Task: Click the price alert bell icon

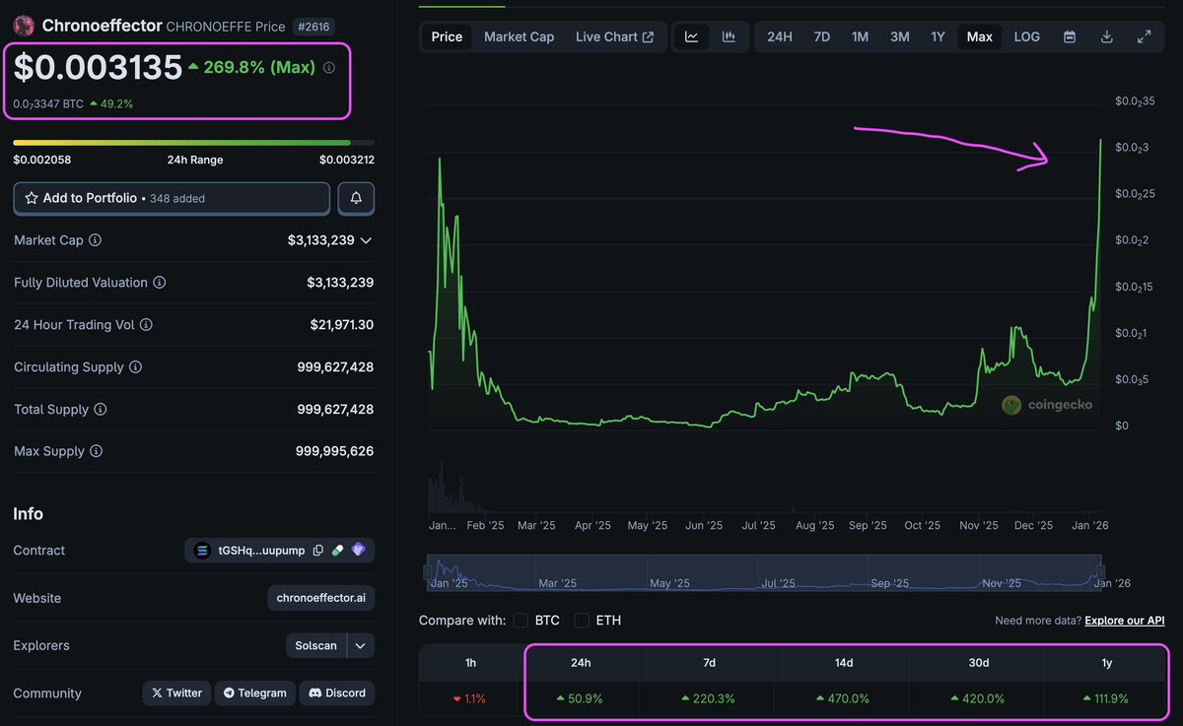Action: click(x=356, y=198)
